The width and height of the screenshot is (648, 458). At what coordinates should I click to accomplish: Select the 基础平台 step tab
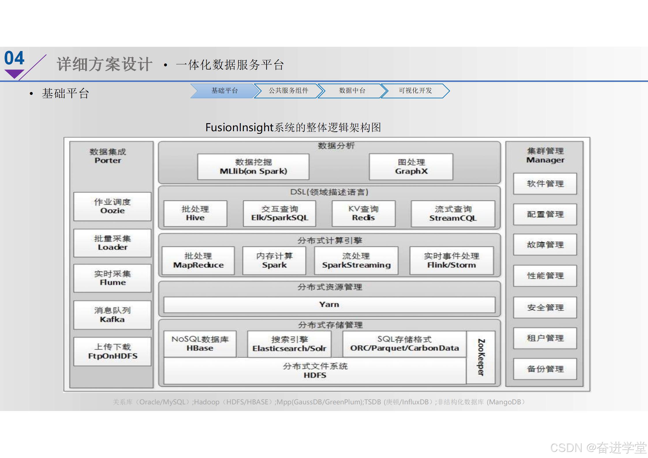coord(225,91)
